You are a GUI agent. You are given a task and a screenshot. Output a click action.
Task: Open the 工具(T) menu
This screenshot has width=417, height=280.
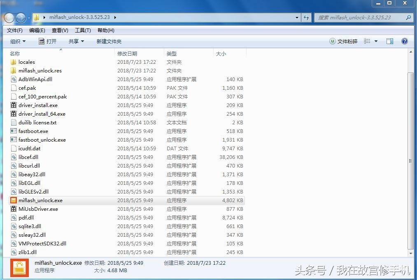pyautogui.click(x=83, y=30)
